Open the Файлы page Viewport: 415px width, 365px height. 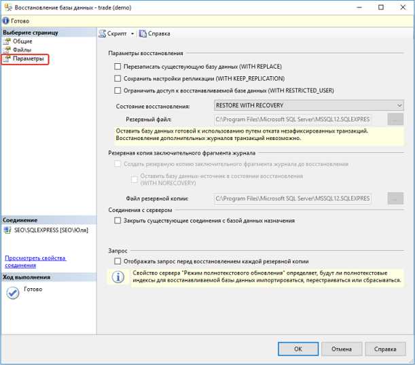[x=22, y=50]
